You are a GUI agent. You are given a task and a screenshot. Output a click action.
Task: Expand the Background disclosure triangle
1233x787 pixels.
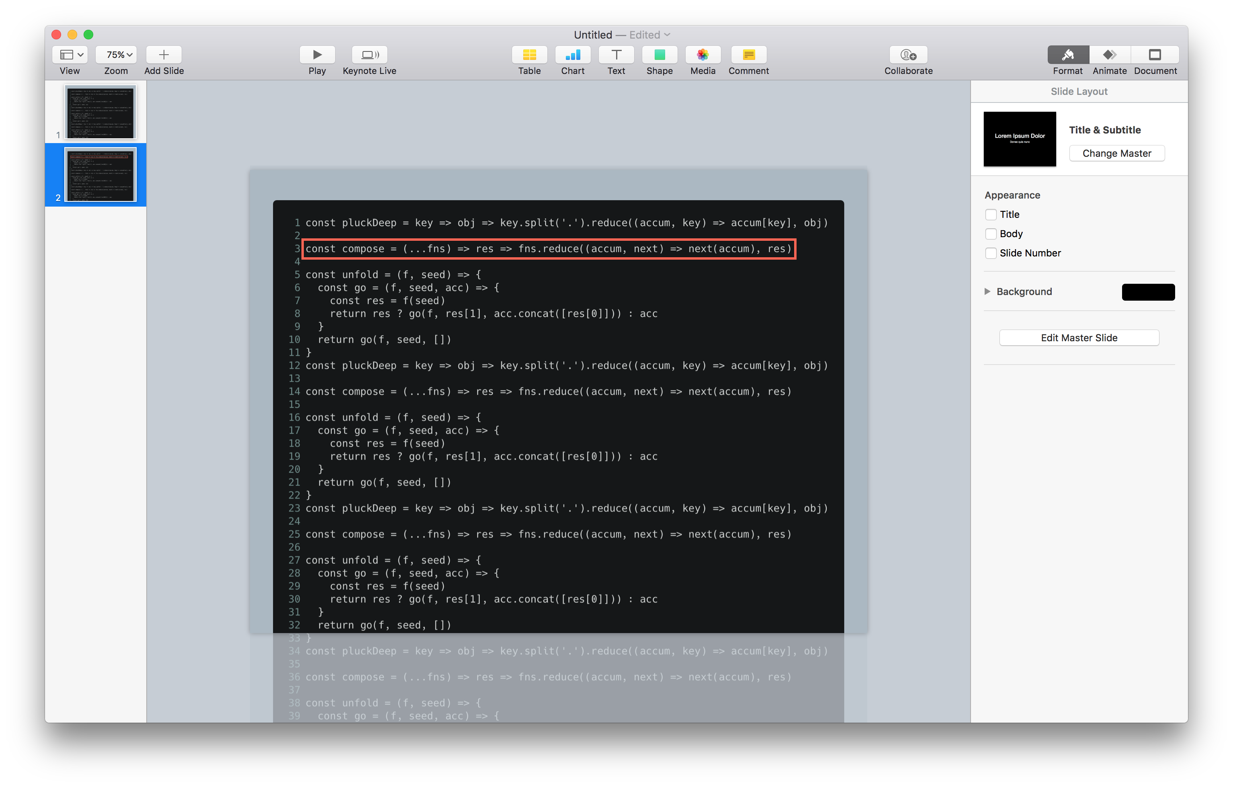tap(987, 291)
